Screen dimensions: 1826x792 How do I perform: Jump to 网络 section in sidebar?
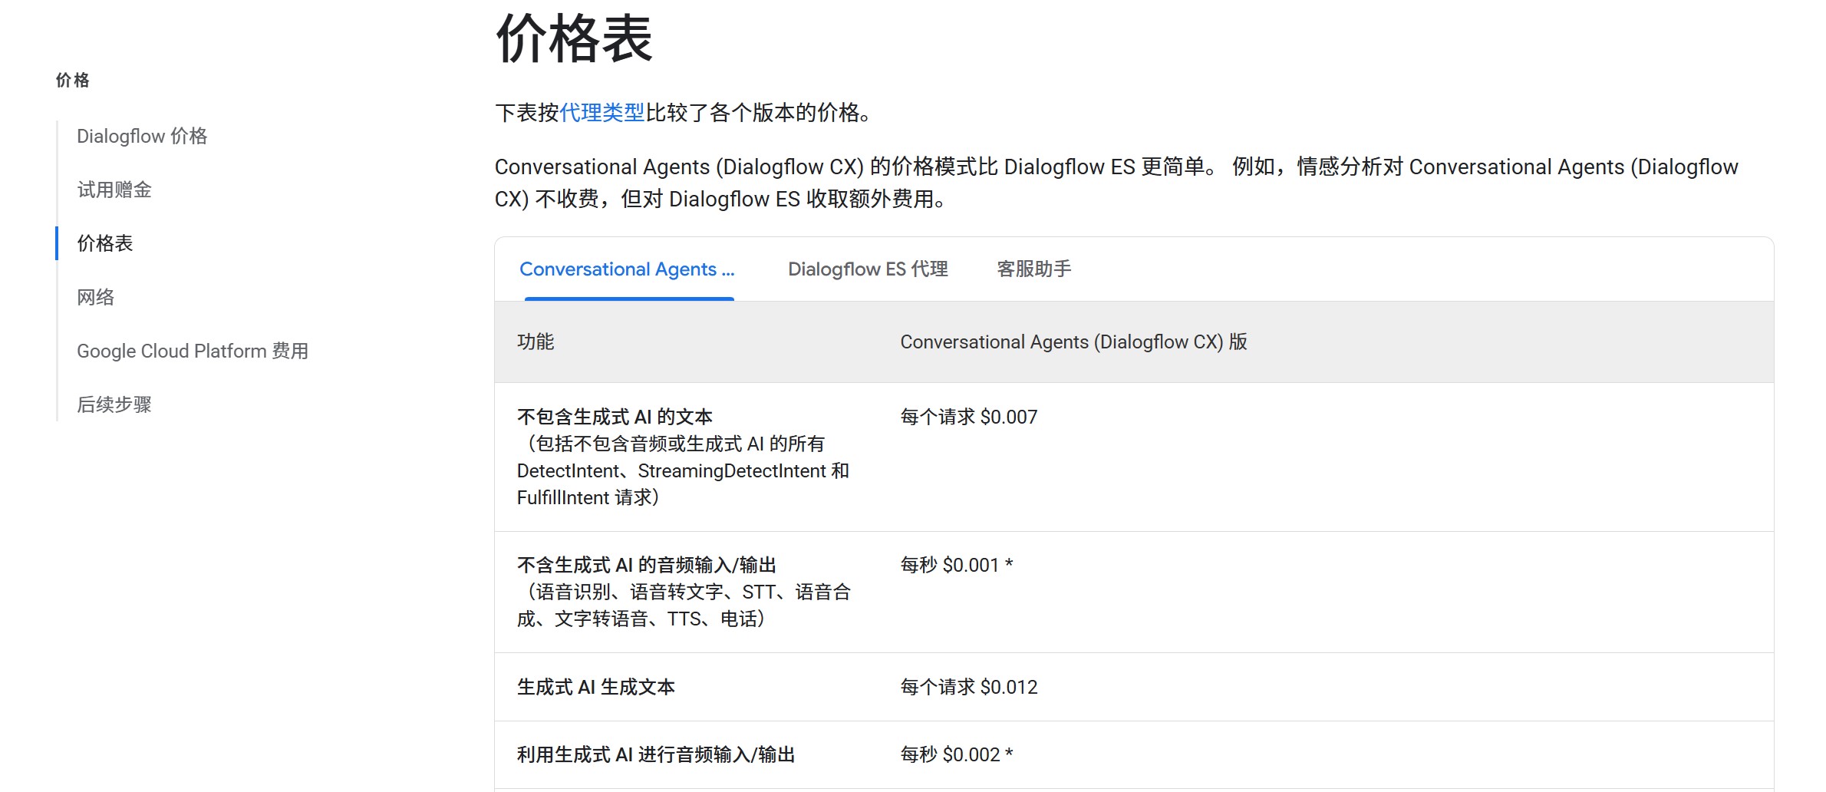95,298
